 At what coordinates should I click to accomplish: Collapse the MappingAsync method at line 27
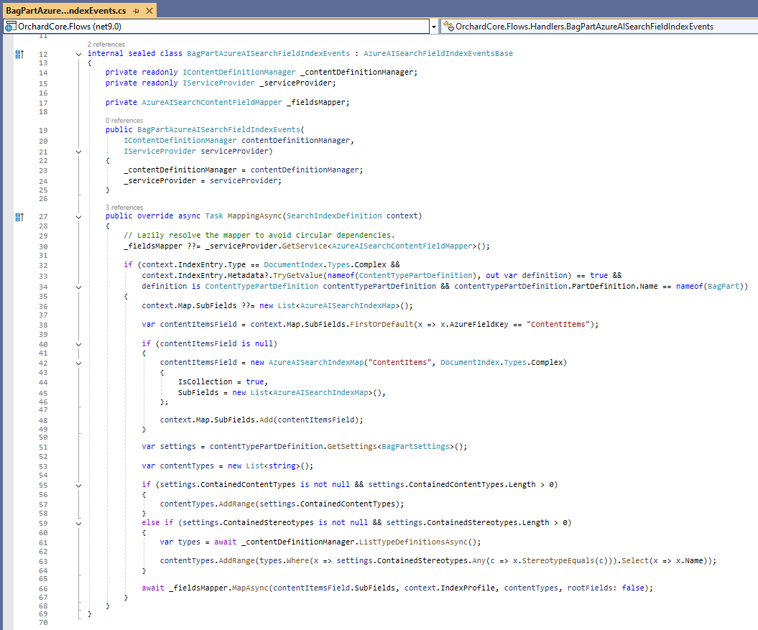click(x=78, y=217)
